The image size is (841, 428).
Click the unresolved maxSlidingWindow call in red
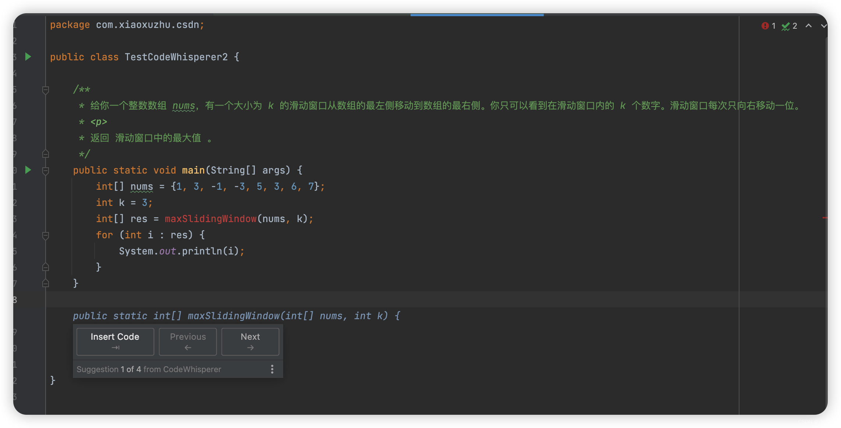[210, 219]
